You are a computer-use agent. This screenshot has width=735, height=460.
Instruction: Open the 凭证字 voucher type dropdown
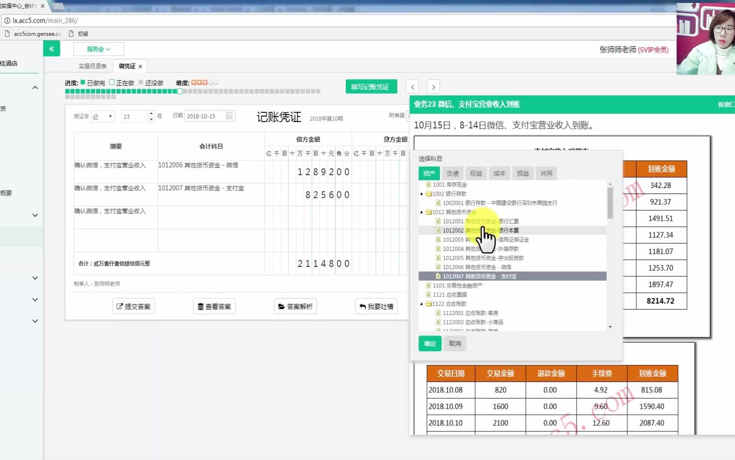(x=102, y=116)
